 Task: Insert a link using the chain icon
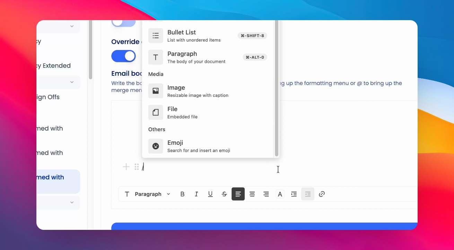[x=322, y=194]
